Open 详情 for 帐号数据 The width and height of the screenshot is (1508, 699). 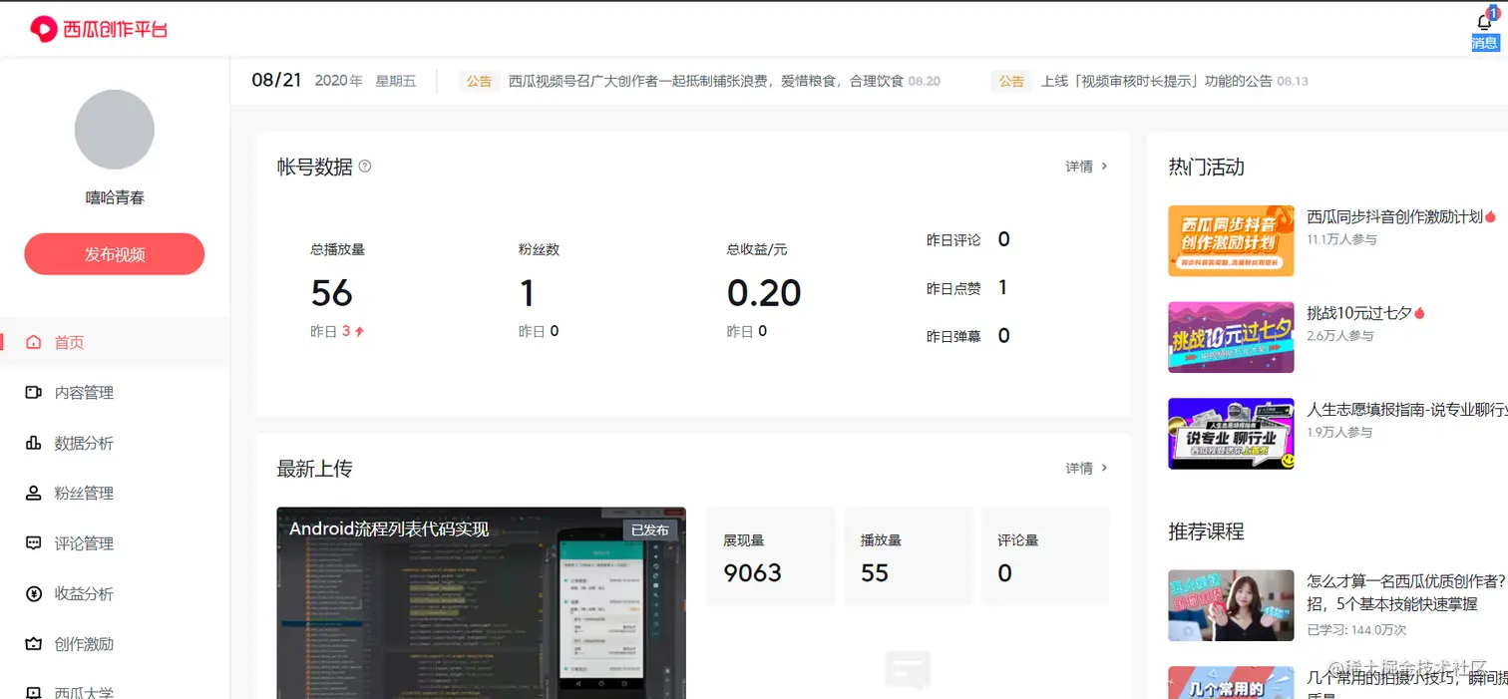[x=1087, y=167]
